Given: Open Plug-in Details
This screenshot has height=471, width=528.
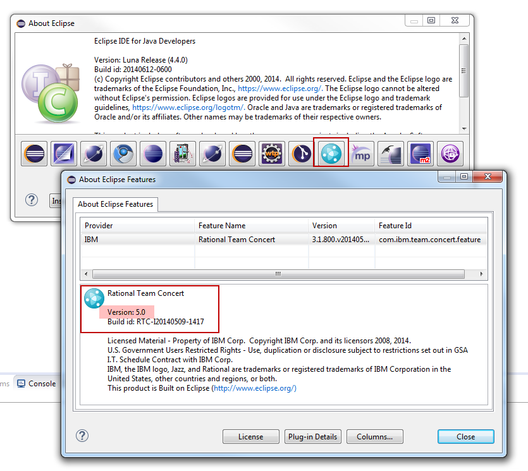Looking at the screenshot, I should tap(313, 437).
